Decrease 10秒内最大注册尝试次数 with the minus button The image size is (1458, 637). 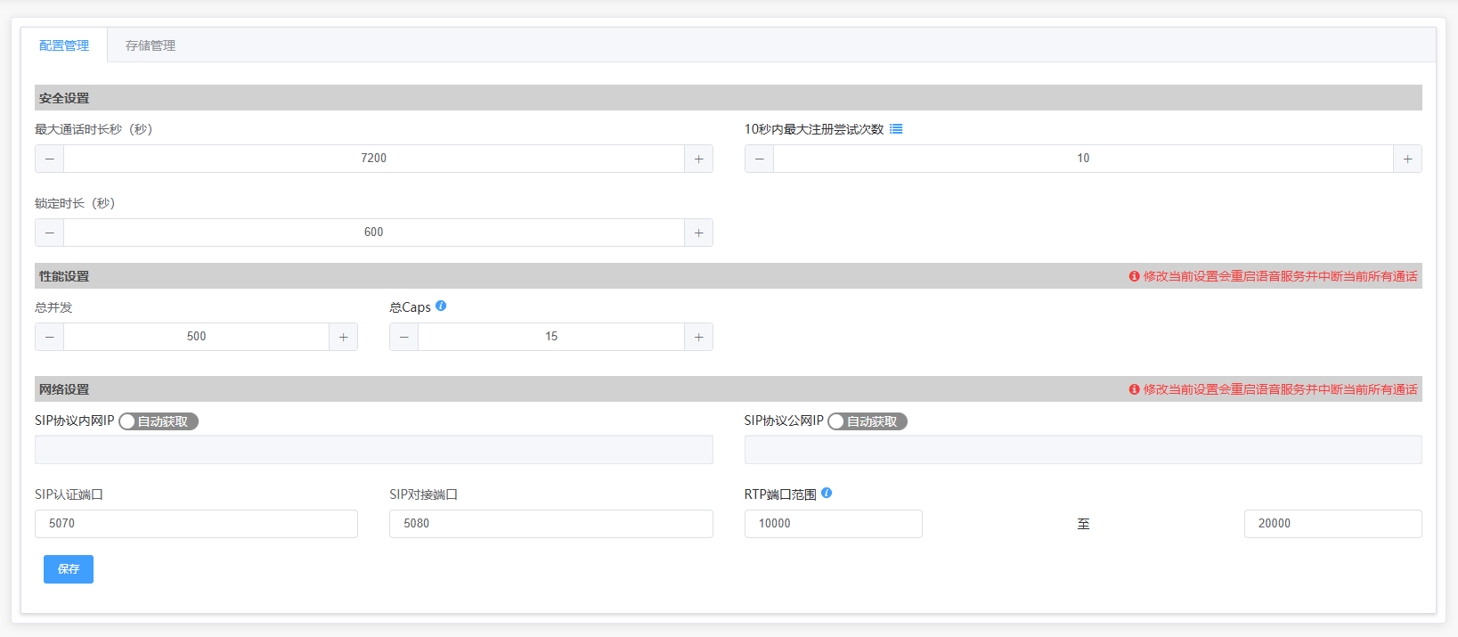point(759,159)
